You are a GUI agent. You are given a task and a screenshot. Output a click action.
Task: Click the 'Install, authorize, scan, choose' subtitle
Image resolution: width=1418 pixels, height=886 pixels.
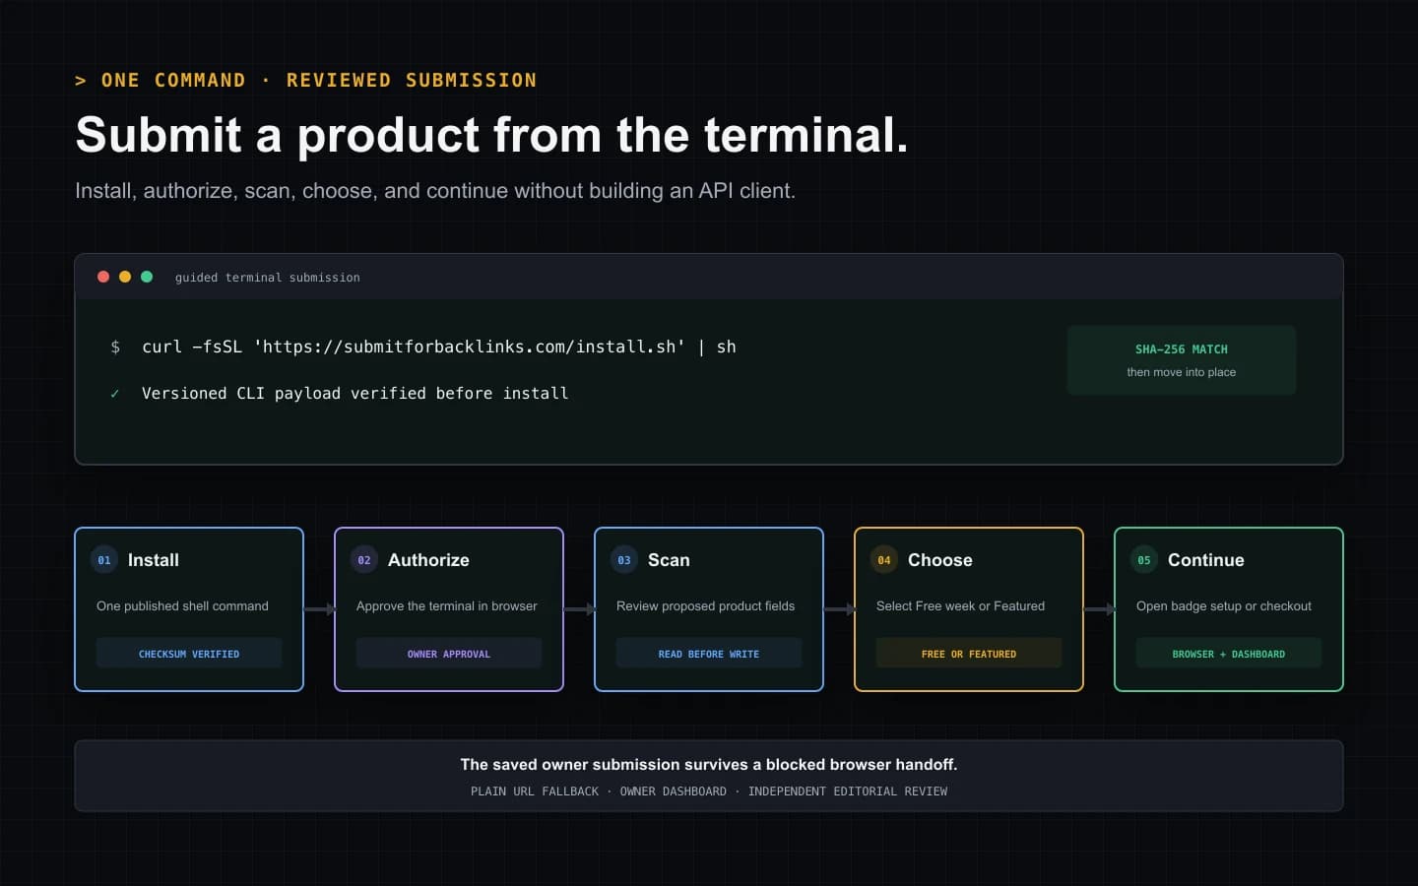(435, 191)
